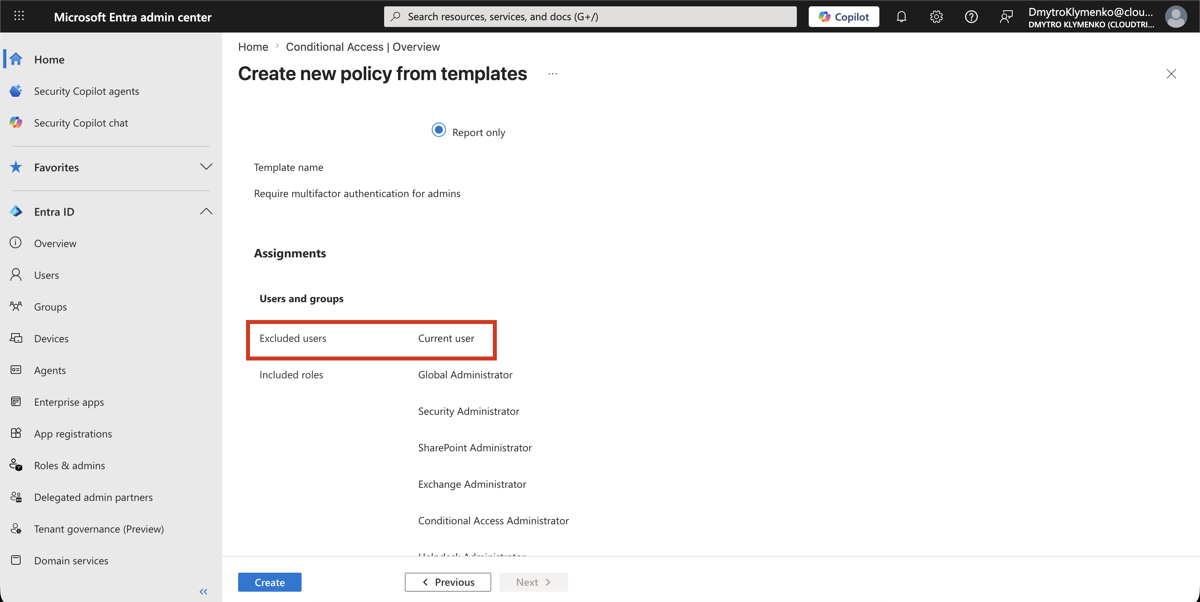Open the app launcher waffle icon
Viewport: 1200px width, 602px height.
pyautogui.click(x=19, y=16)
